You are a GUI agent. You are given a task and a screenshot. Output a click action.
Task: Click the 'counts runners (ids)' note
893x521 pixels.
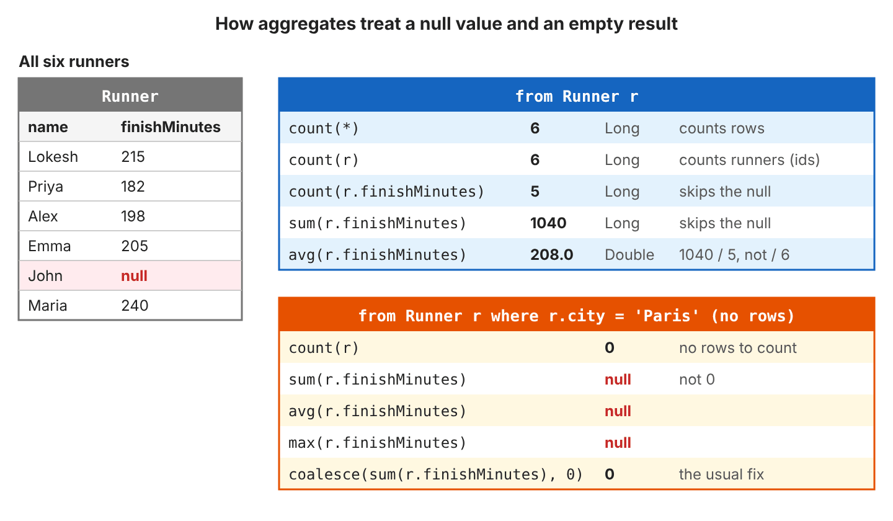point(750,160)
